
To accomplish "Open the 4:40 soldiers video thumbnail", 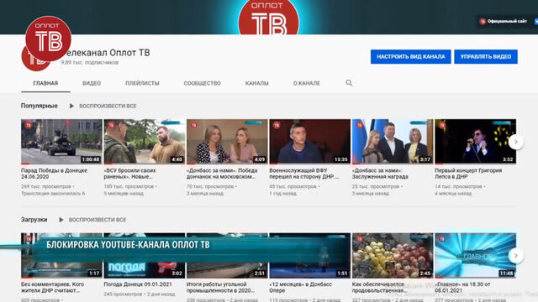I will 144,142.
